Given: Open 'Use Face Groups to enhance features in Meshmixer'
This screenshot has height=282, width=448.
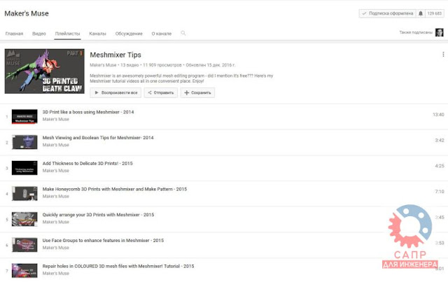Looking at the screenshot, I should point(103,241).
